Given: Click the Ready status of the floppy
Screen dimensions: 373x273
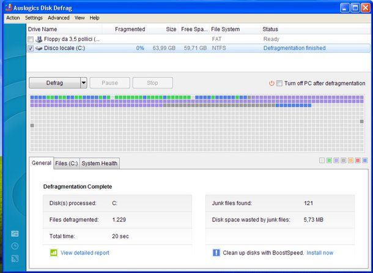Looking at the screenshot, I should click(x=271, y=39).
